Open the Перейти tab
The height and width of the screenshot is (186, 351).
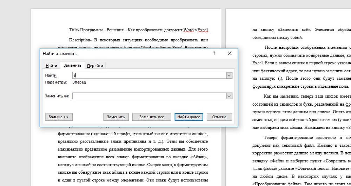click(95, 66)
